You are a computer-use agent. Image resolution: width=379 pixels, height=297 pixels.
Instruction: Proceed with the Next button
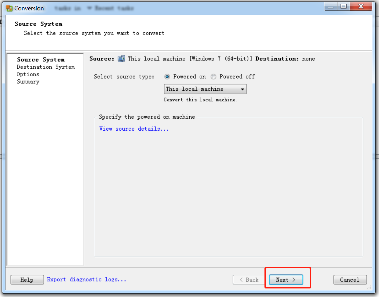pos(286,280)
